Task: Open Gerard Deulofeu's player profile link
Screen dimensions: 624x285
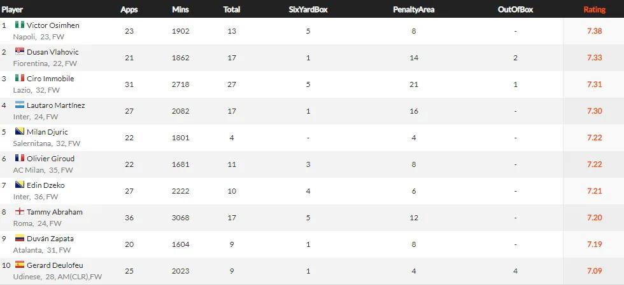Action: [55, 265]
